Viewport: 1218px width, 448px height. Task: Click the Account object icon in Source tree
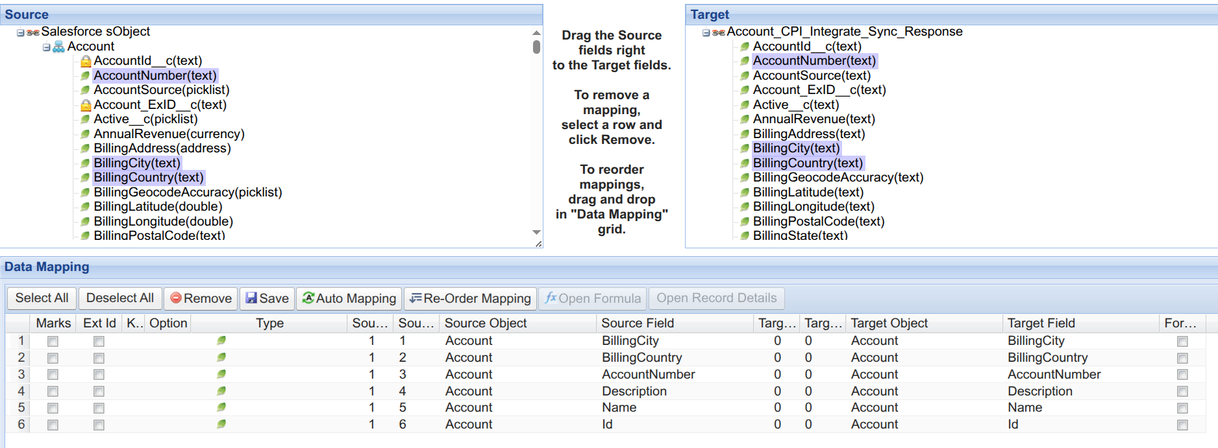coord(58,47)
